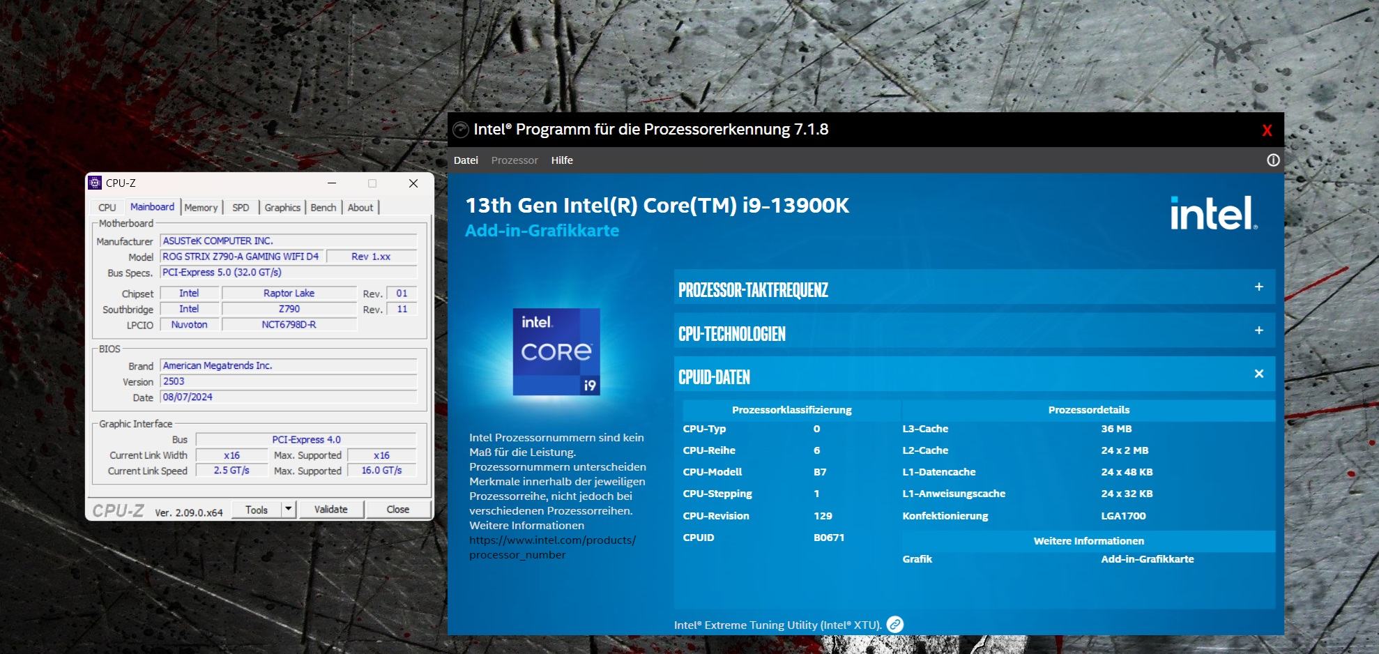Expand the CPU-Technologien section
Screen dimensions: 1379x654
1259,330
